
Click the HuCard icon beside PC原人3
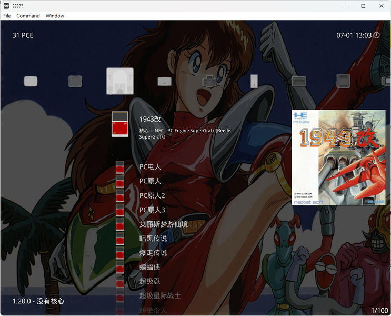pyautogui.click(x=120, y=210)
